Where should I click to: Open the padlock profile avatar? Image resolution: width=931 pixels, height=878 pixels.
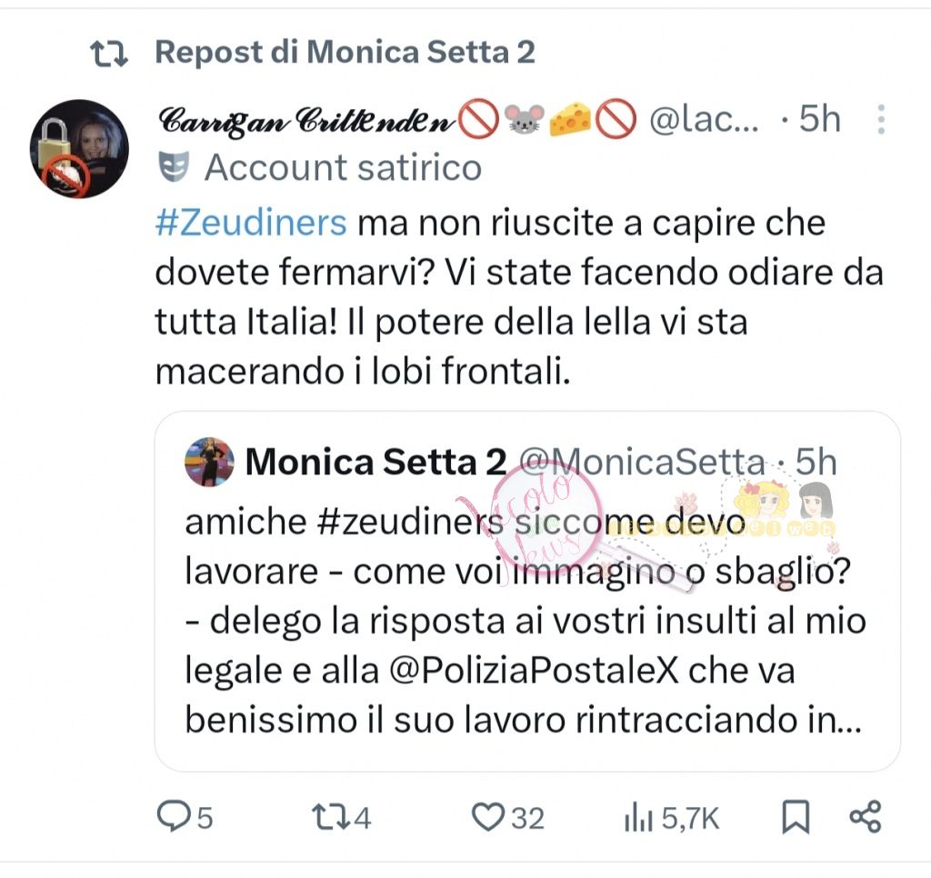coord(80,149)
